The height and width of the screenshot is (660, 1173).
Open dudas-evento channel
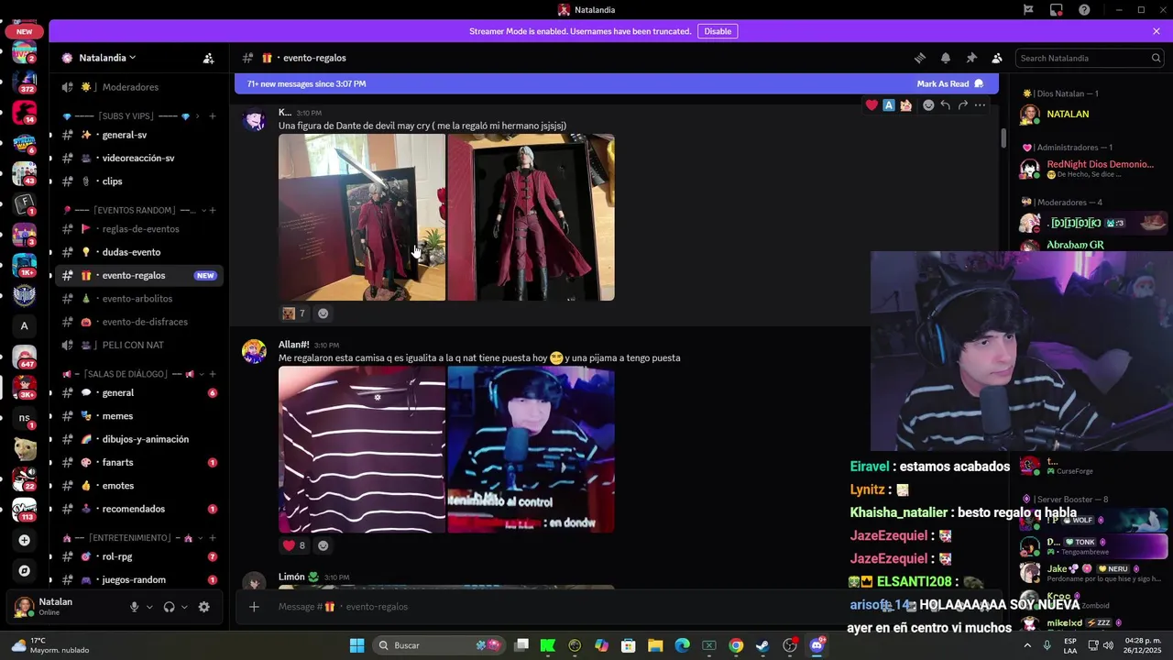pyautogui.click(x=138, y=252)
